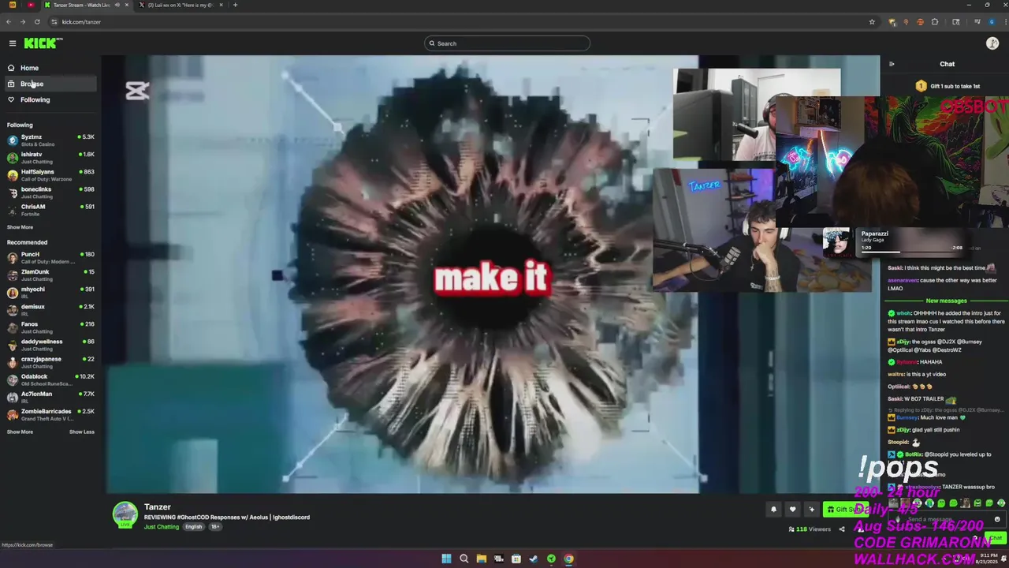This screenshot has width=1009, height=568.
Task: Open Windows taskbar search
Action: click(464, 559)
